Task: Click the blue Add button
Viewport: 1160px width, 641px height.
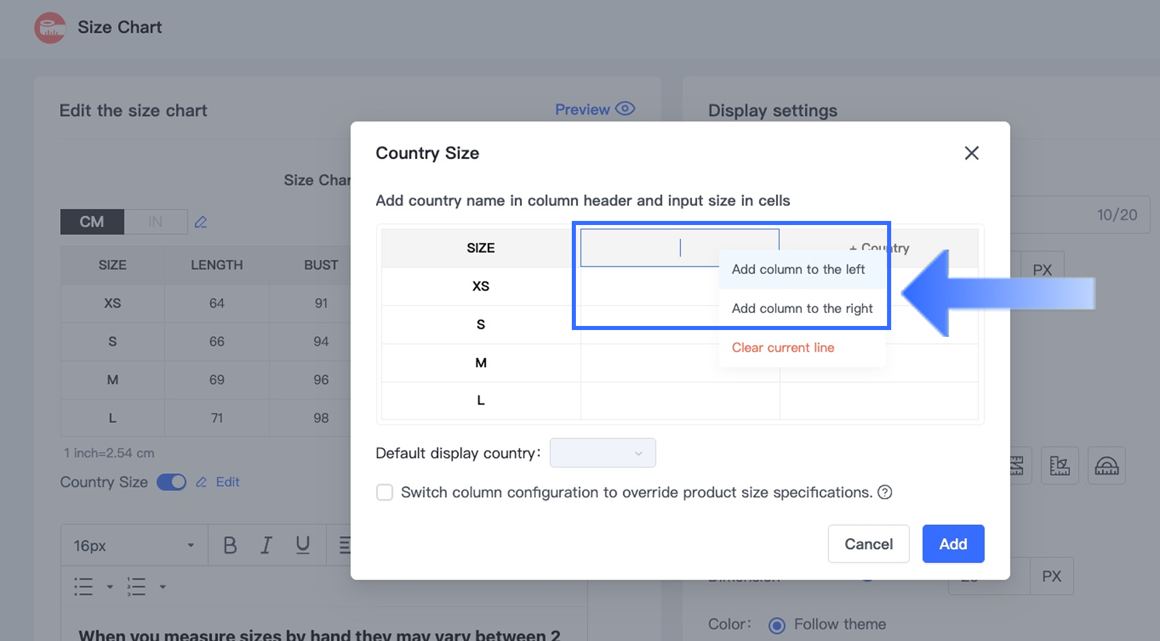Action: pos(953,543)
